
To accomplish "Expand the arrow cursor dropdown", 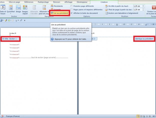I will click(x=18, y=20).
